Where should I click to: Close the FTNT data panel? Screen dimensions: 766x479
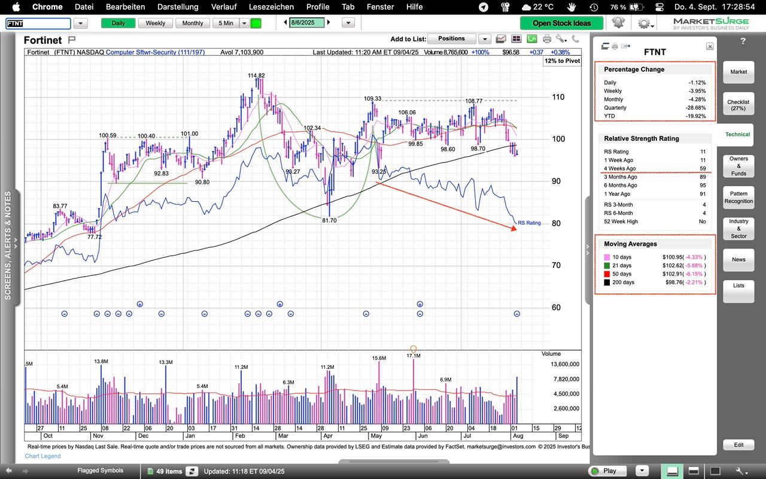point(709,46)
